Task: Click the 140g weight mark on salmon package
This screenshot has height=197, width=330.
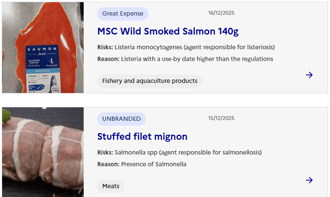Action: click(56, 90)
